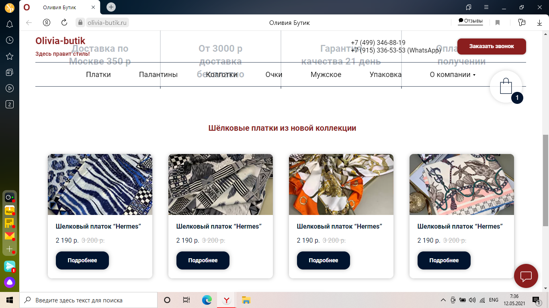Open Yandex Messenger paper-plane icon
Image resolution: width=549 pixels, height=308 pixels.
tap(10, 266)
